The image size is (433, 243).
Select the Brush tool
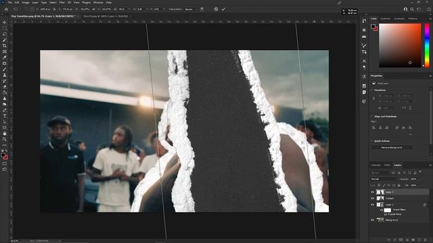(x=5, y=69)
